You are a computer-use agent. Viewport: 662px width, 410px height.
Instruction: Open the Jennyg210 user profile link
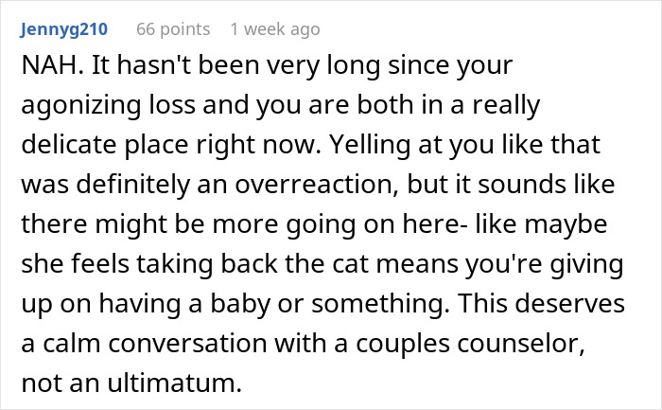coord(63,29)
